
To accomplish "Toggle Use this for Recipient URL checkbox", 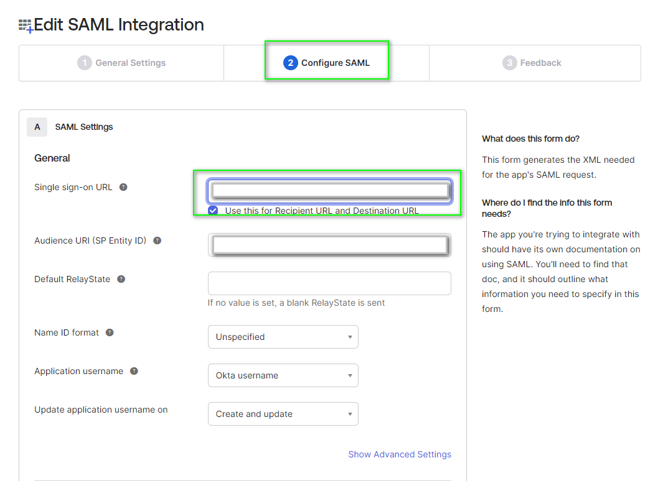I will coord(213,211).
